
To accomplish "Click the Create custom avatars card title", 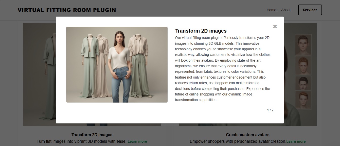I will tap(248, 135).
